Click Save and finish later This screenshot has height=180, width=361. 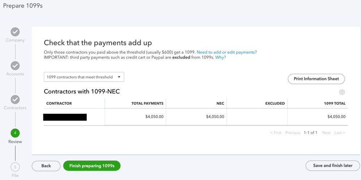click(332, 166)
